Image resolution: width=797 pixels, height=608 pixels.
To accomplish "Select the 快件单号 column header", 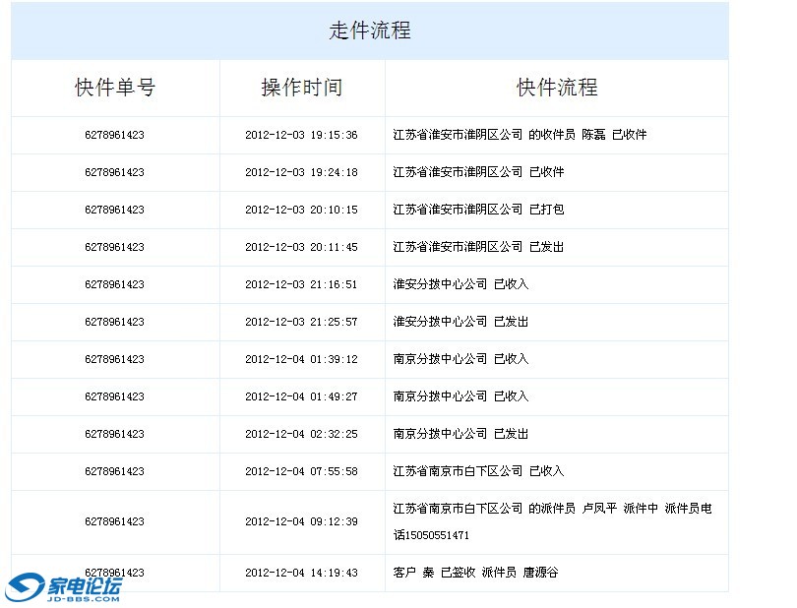I will pos(115,88).
